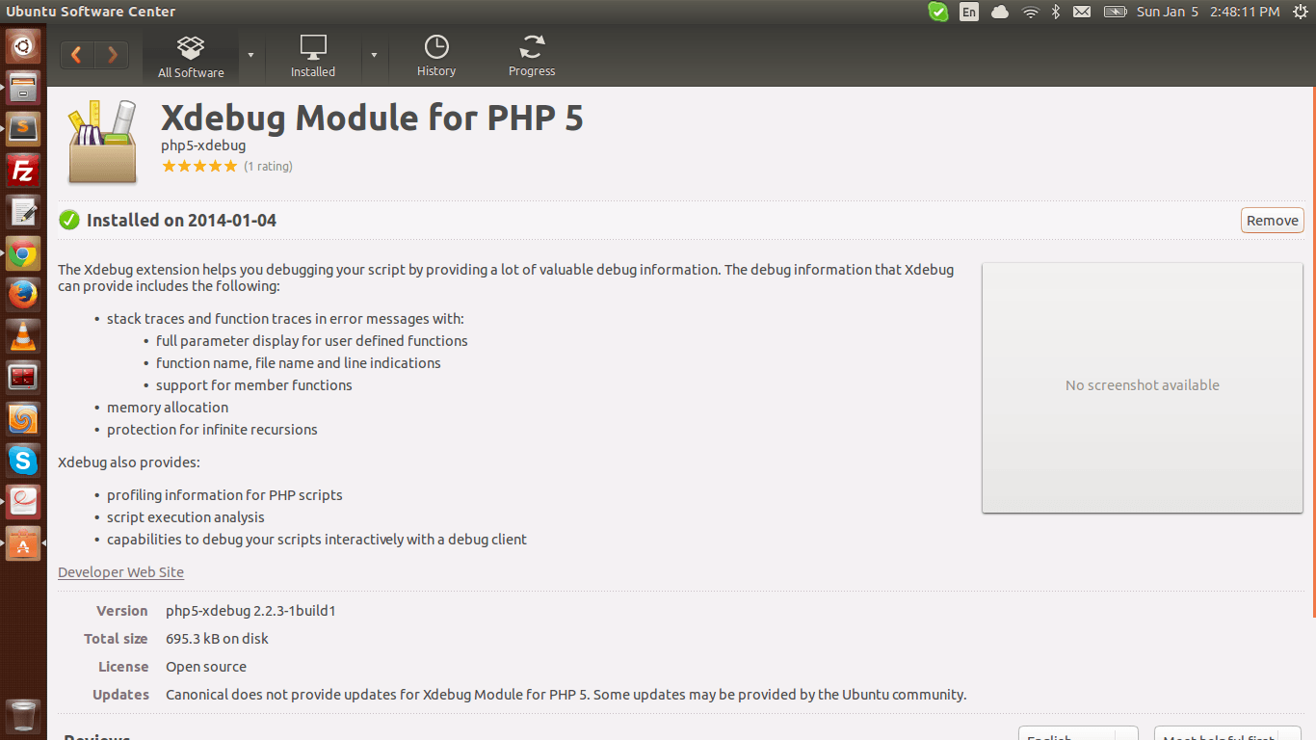The width and height of the screenshot is (1316, 740).
Task: Expand the Installed dropdown arrow
Action: click(374, 55)
